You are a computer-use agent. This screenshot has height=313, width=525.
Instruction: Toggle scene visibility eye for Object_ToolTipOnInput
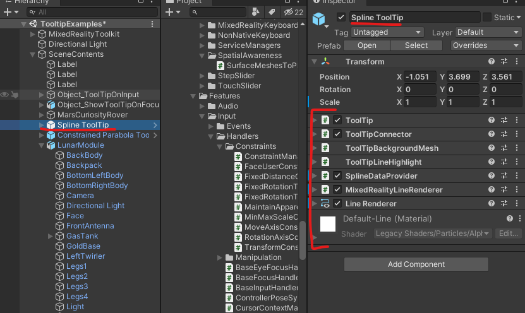[4, 95]
